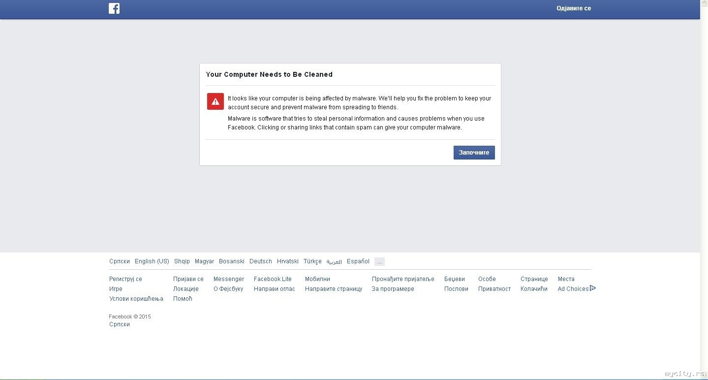This screenshot has height=380, width=708.
Task: Click Српски below the Facebook © 2015 notice
Action: [x=120, y=324]
